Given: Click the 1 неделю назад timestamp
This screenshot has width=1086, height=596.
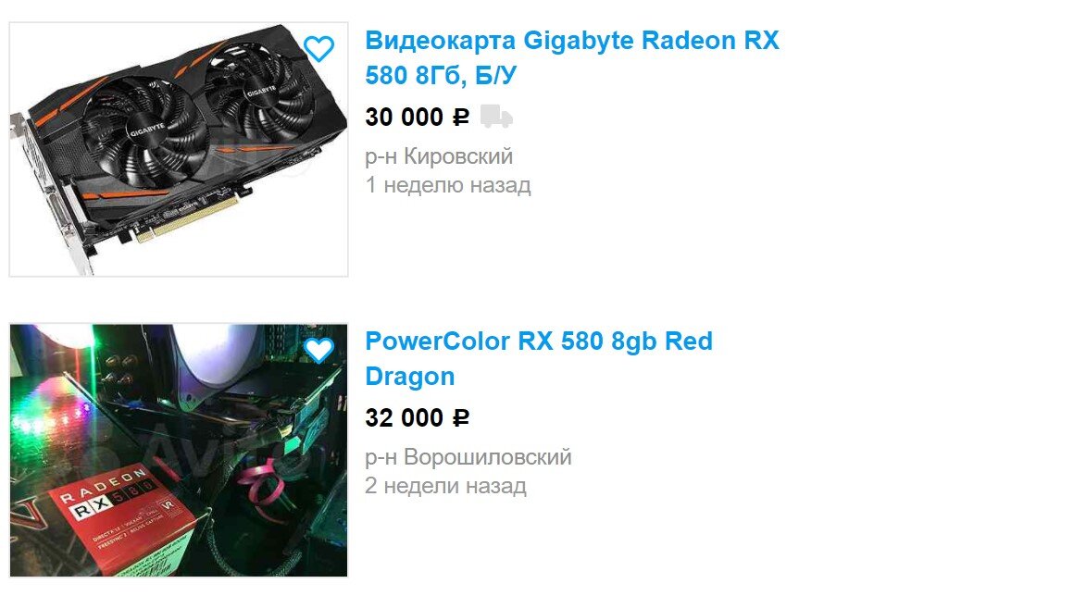Looking at the screenshot, I should pos(448,185).
